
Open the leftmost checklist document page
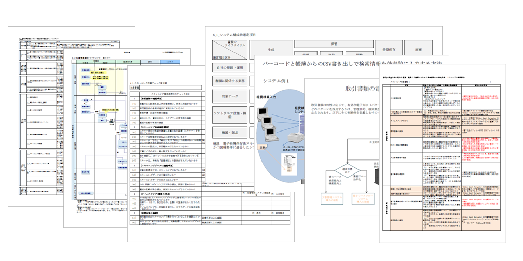[39, 104]
